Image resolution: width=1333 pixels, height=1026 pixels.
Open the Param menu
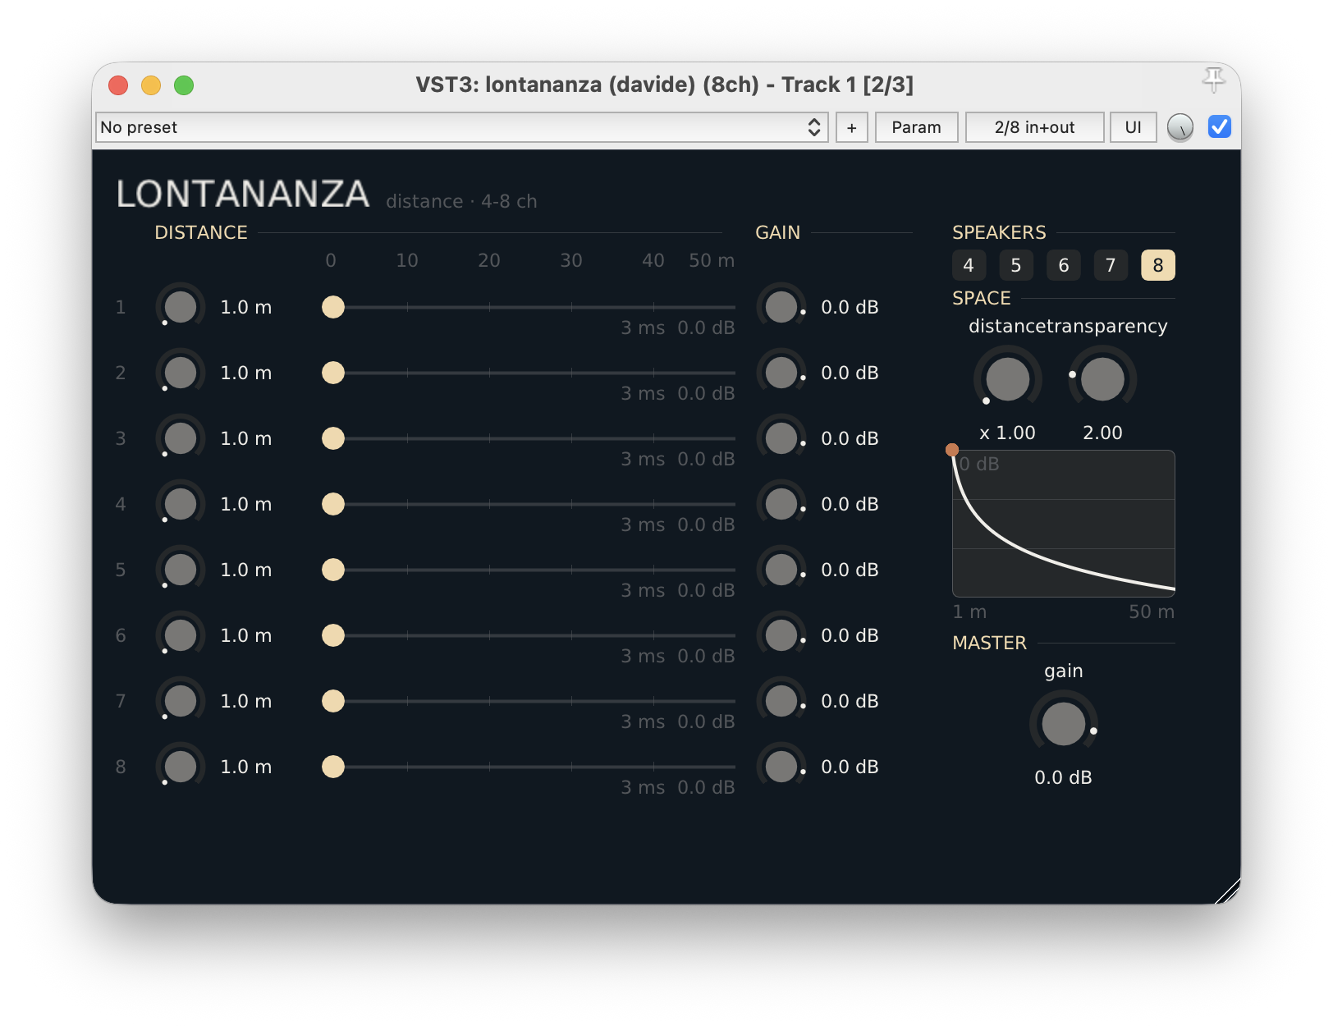pos(916,127)
